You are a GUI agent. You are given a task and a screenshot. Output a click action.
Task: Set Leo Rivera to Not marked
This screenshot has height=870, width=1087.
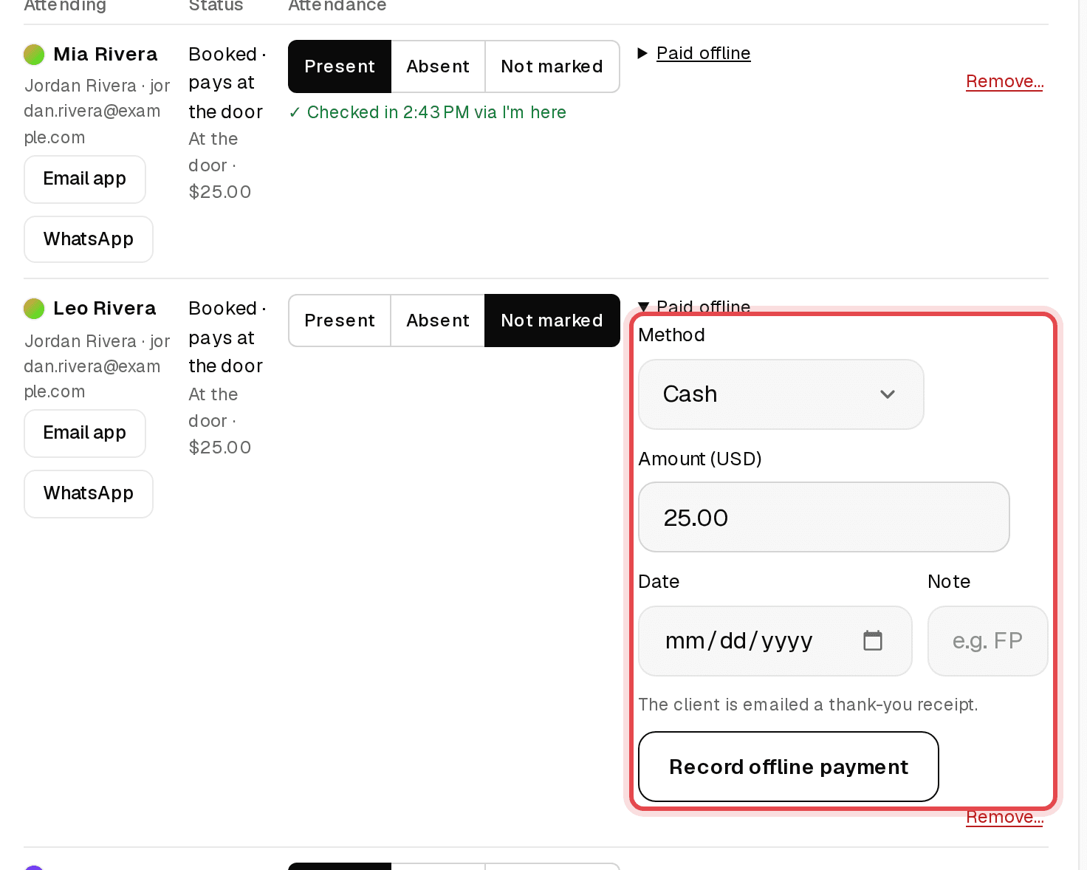[x=552, y=321]
